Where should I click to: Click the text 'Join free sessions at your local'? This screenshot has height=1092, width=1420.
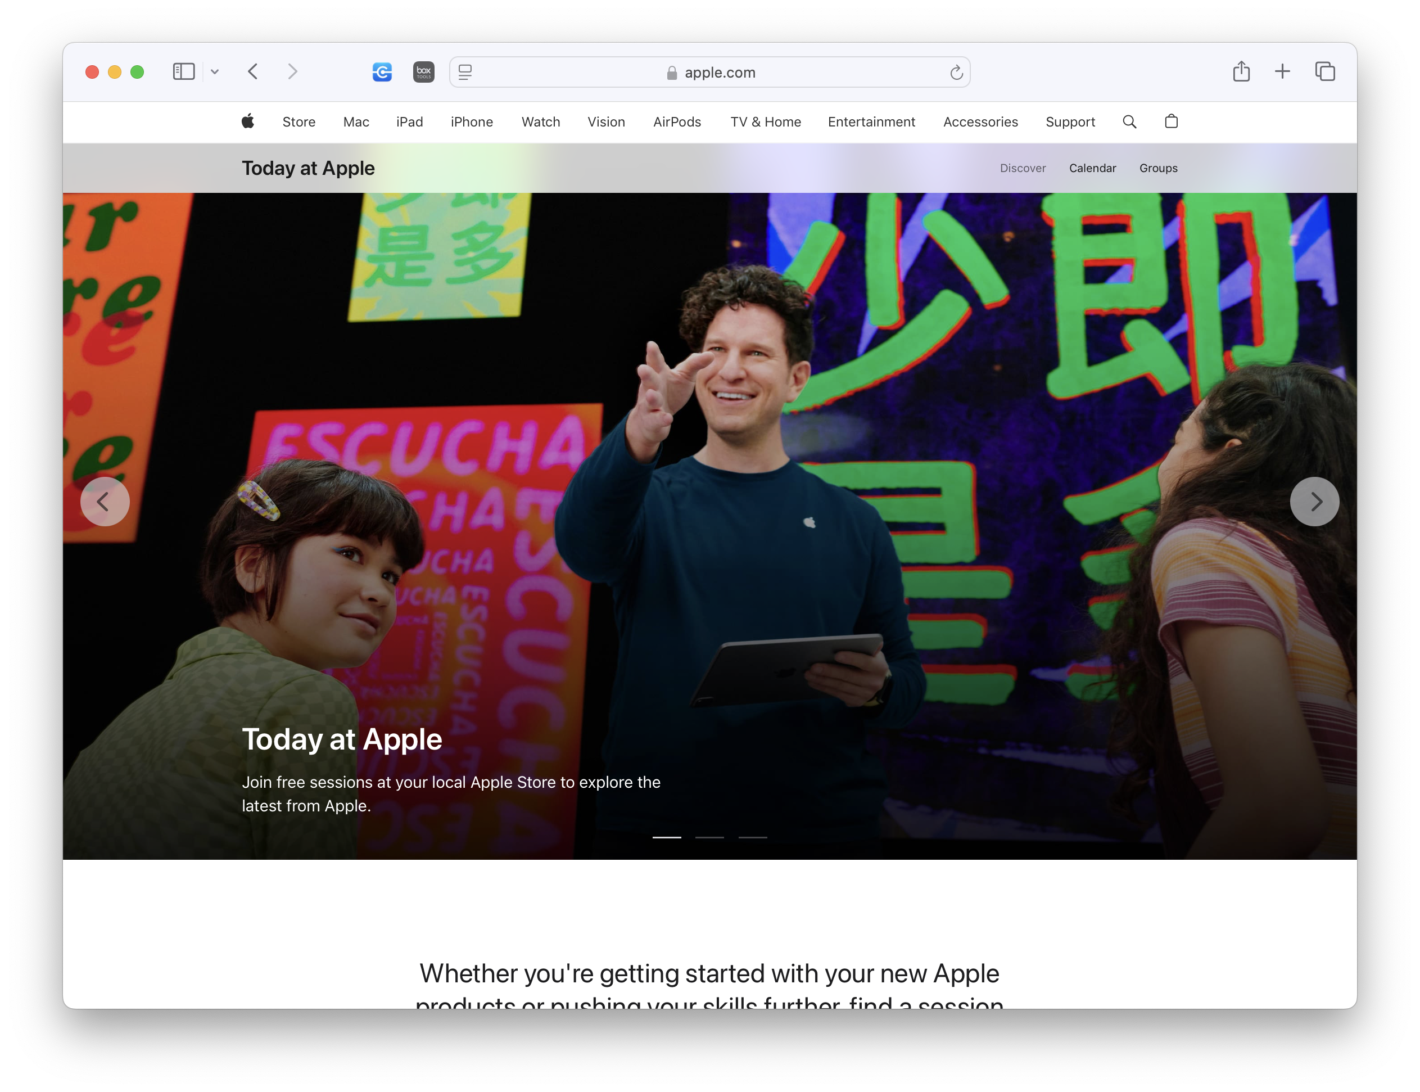[354, 782]
